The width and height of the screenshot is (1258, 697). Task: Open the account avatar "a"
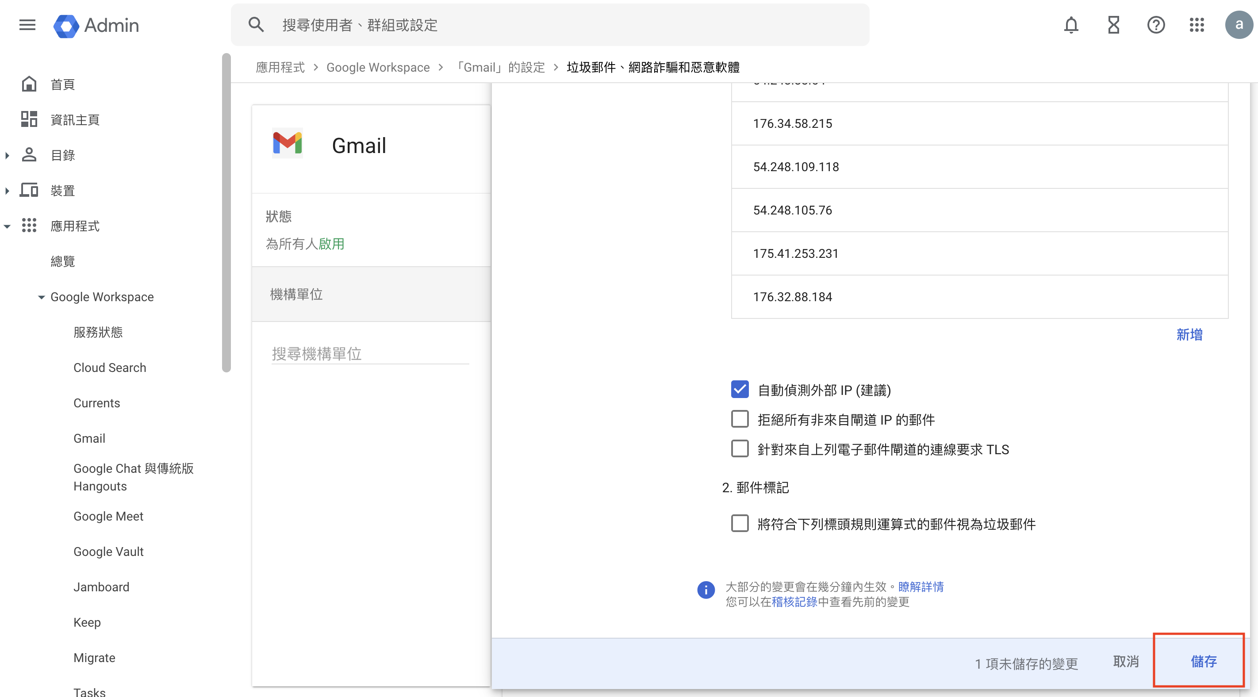pos(1239,25)
